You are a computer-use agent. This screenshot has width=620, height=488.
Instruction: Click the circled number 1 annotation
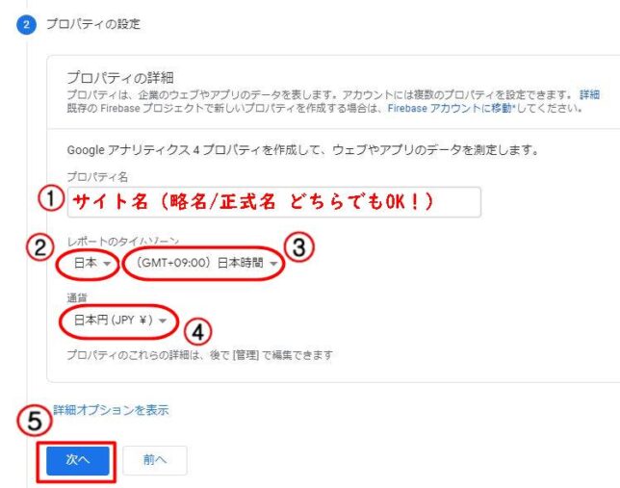pyautogui.click(x=51, y=198)
